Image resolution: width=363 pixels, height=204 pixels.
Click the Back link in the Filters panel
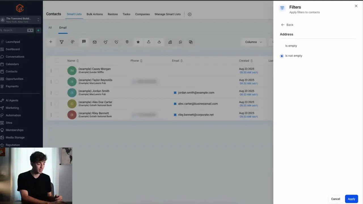tap(287, 25)
